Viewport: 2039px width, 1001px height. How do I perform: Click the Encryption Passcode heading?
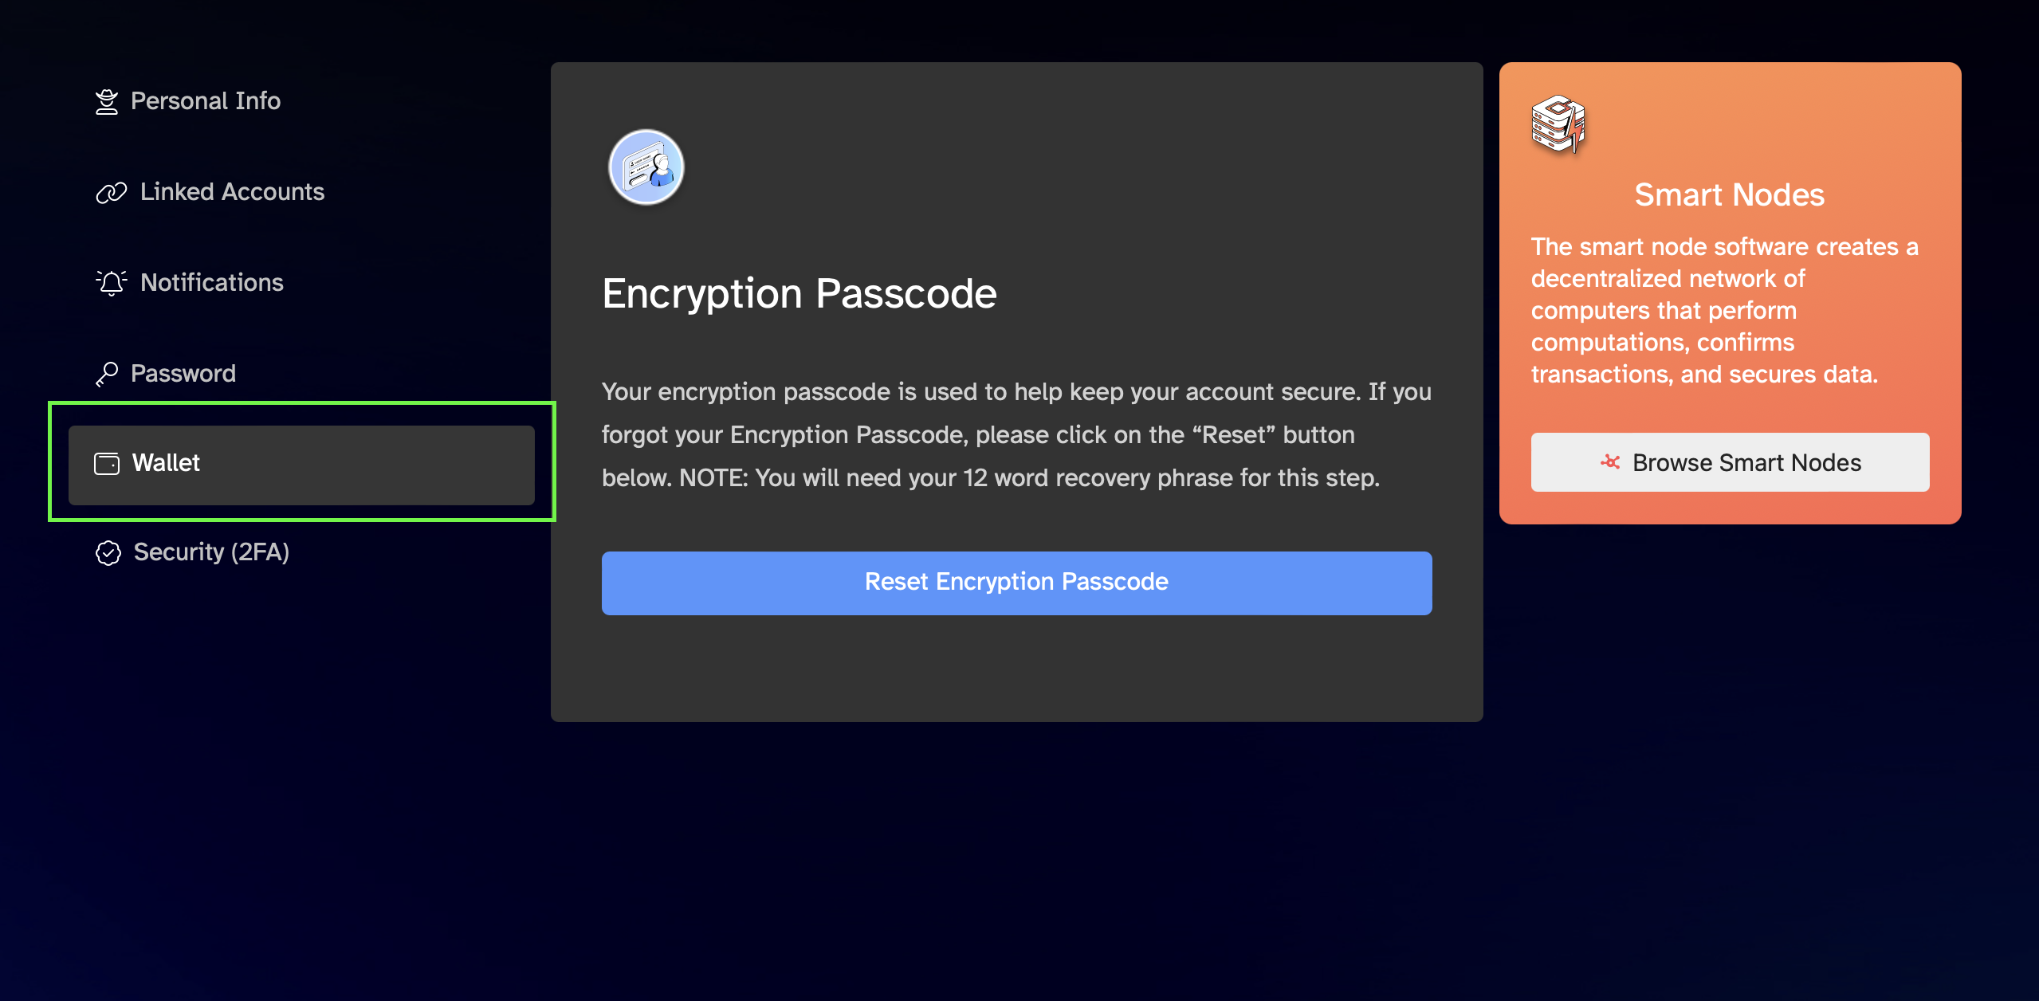tap(799, 294)
